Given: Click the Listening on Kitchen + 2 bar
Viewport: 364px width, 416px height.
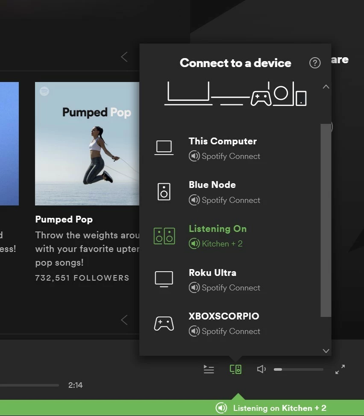Looking at the screenshot, I should pyautogui.click(x=182, y=408).
